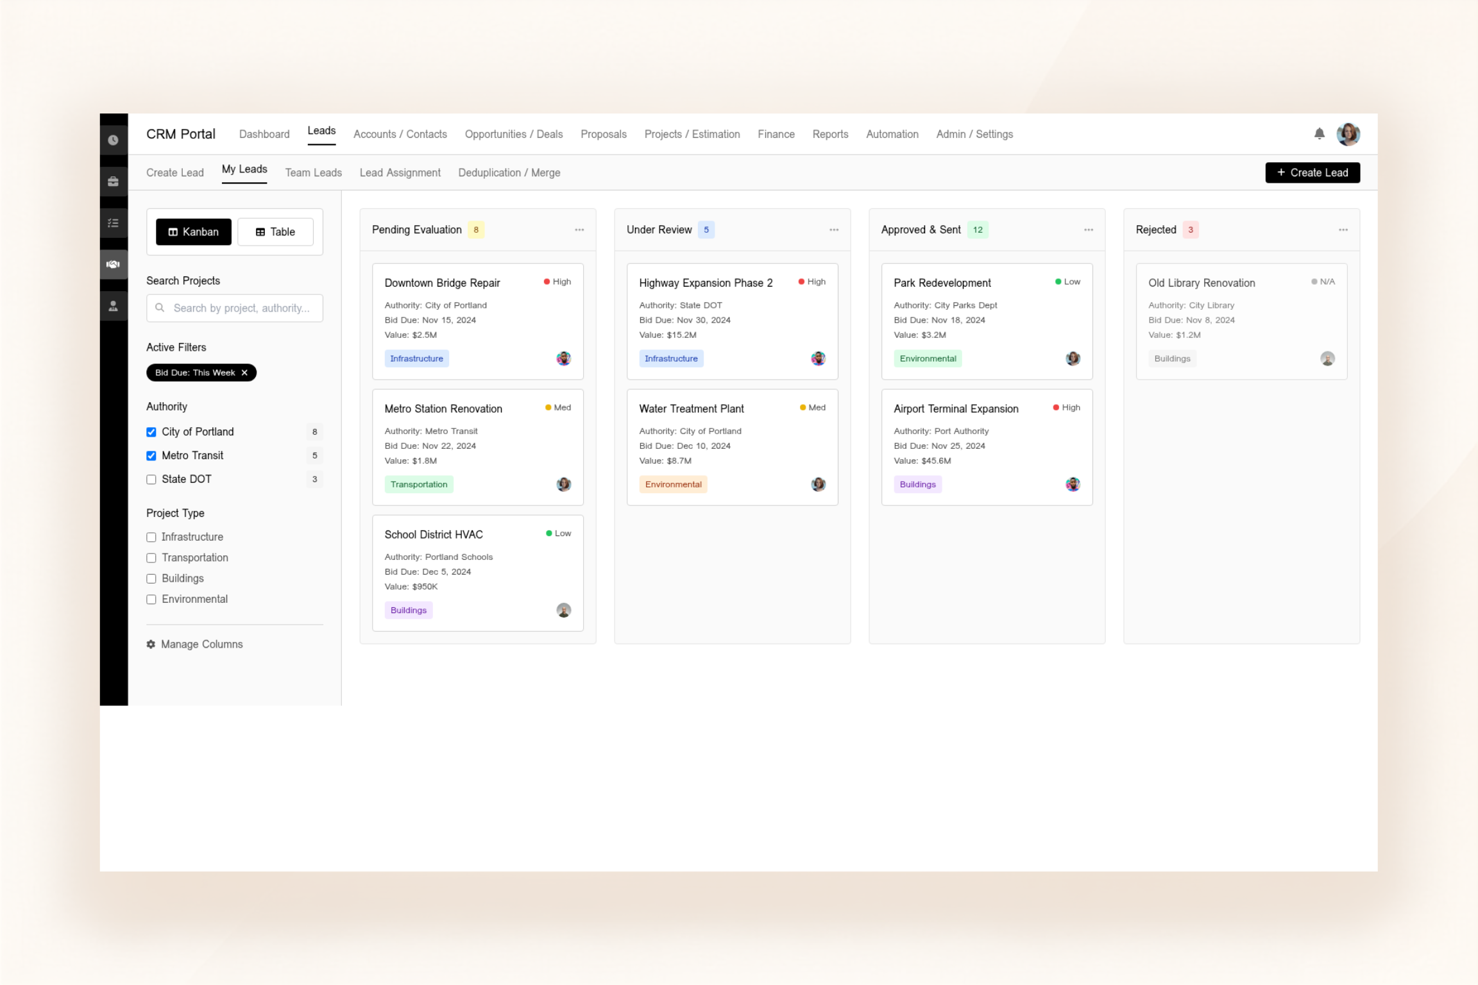Open Opportunities / Deals in the top nav
Viewport: 1478px width, 985px height.
click(x=514, y=134)
